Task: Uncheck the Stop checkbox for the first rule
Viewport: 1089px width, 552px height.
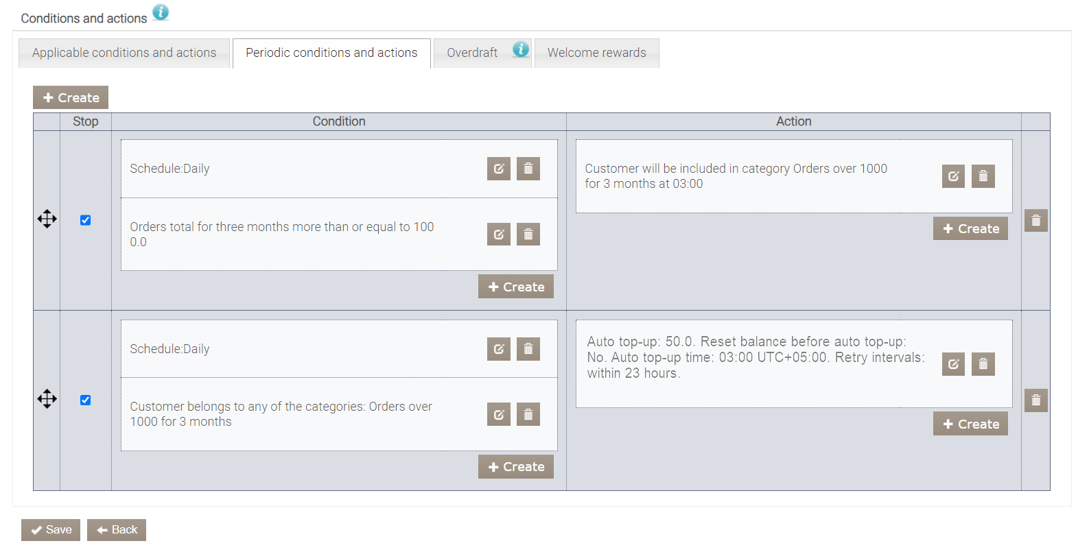Action: pyautogui.click(x=86, y=220)
